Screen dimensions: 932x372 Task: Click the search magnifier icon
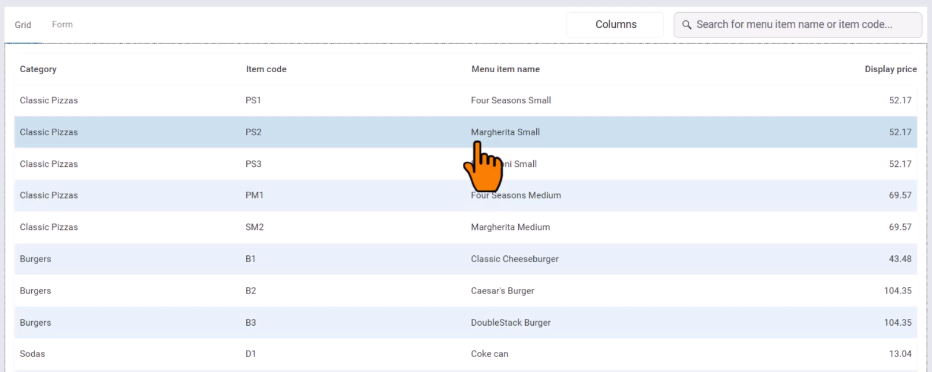(x=686, y=25)
